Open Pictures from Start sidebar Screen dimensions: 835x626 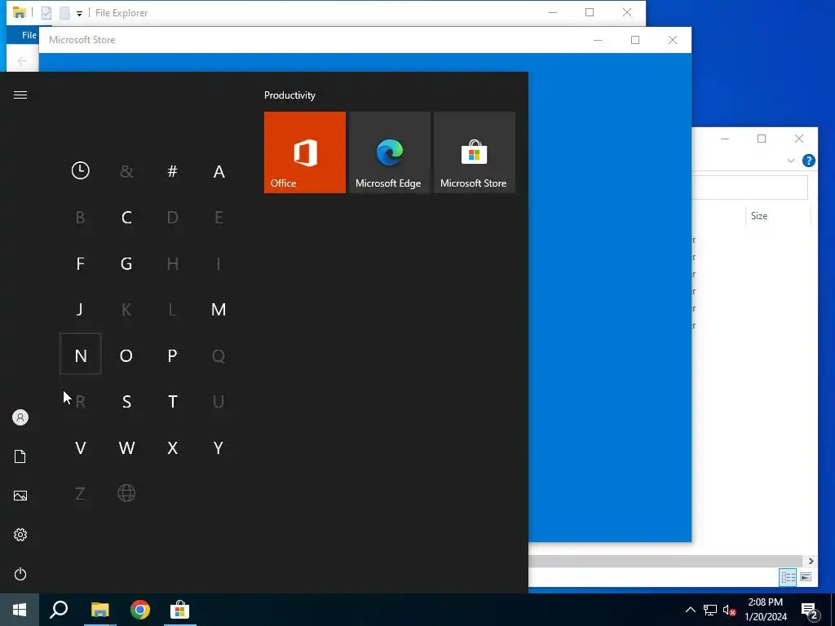coord(20,496)
